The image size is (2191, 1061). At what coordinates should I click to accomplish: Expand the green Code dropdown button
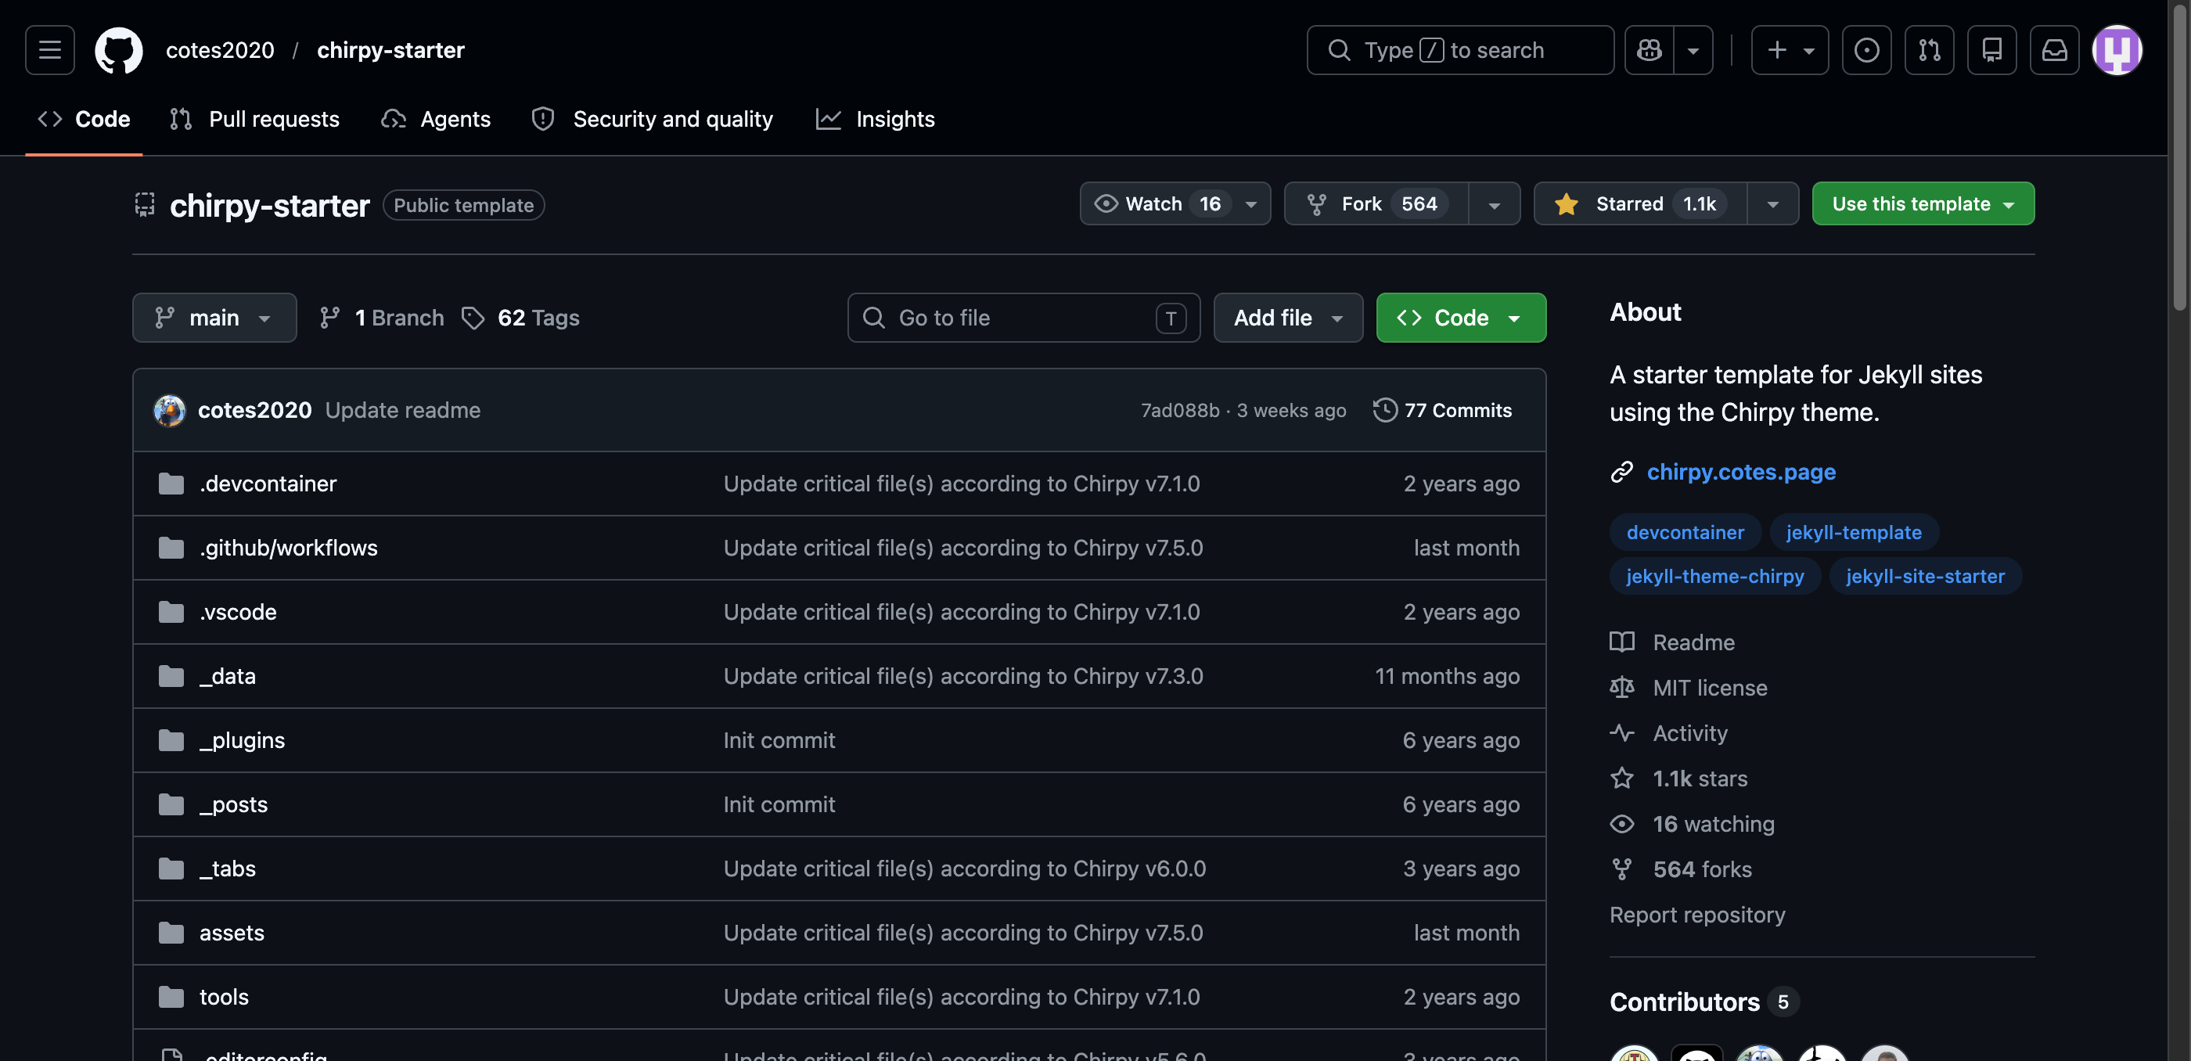pyautogui.click(x=1460, y=318)
